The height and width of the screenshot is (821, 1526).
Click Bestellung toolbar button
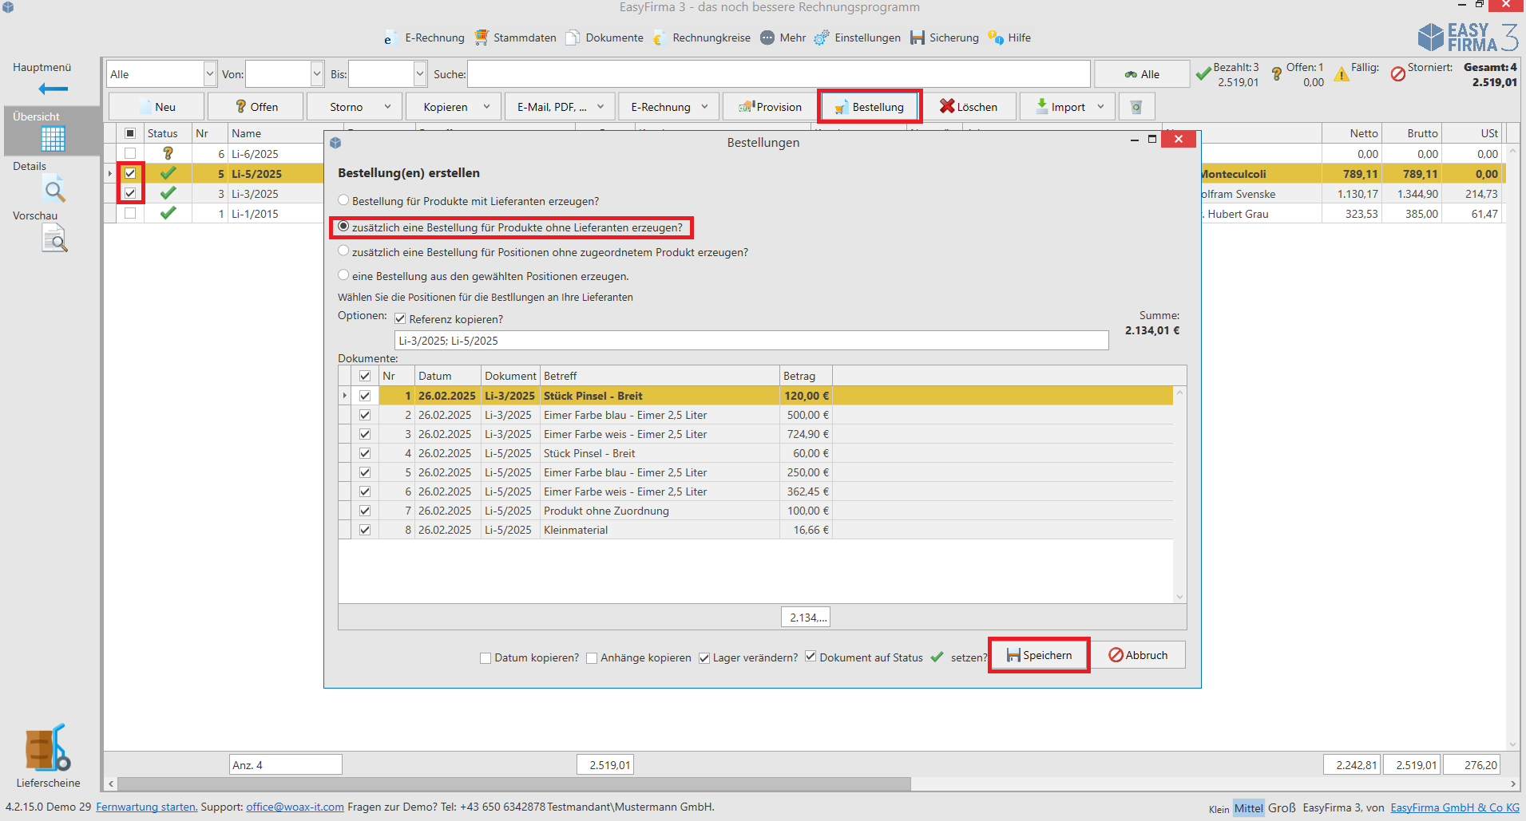tap(869, 107)
